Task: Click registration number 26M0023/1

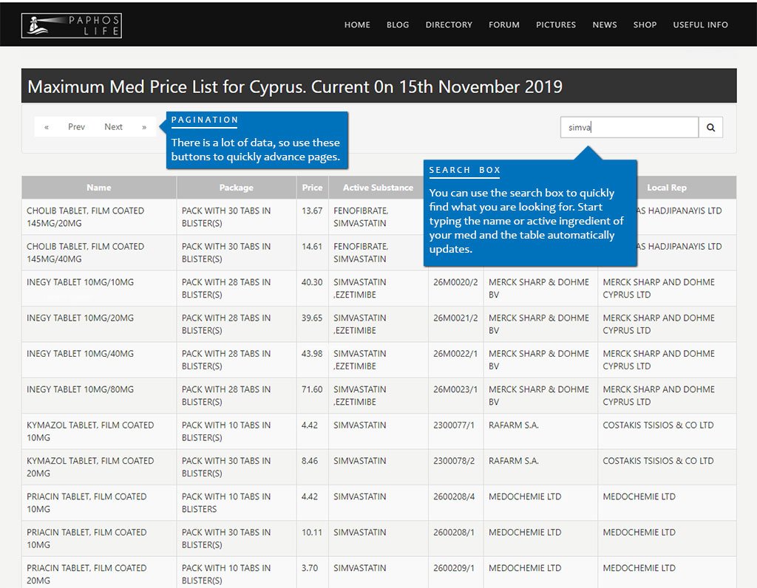Action: click(455, 389)
